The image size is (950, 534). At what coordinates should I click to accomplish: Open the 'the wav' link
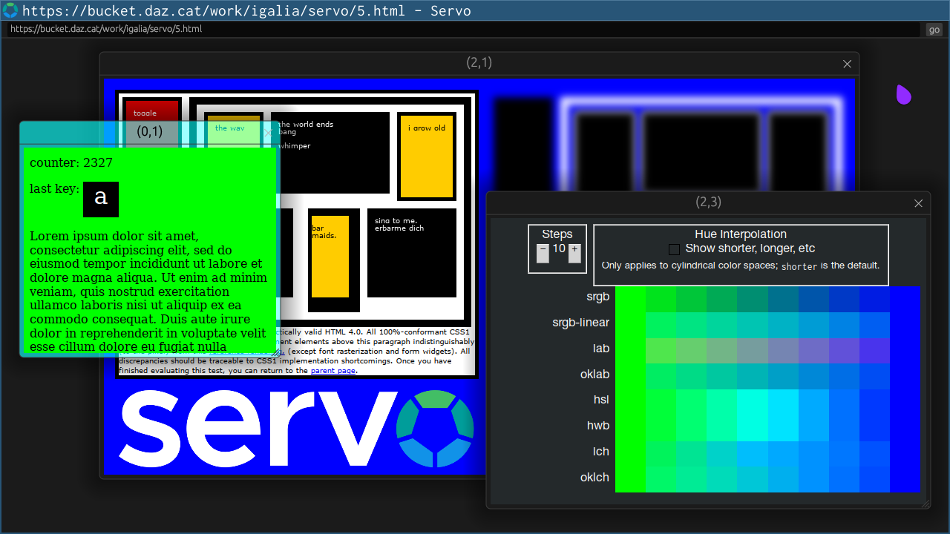[x=232, y=128]
